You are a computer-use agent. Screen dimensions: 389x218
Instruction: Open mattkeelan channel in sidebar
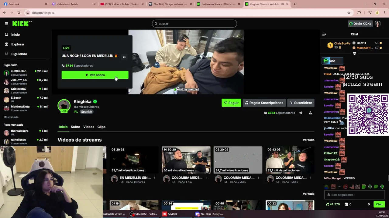coord(26,73)
